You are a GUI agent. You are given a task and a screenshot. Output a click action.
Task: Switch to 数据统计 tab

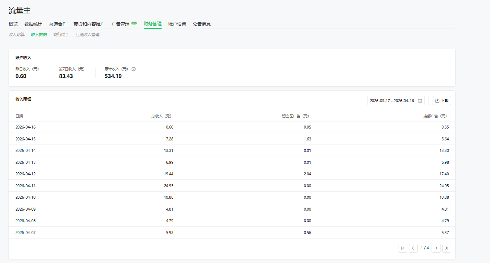[33, 24]
